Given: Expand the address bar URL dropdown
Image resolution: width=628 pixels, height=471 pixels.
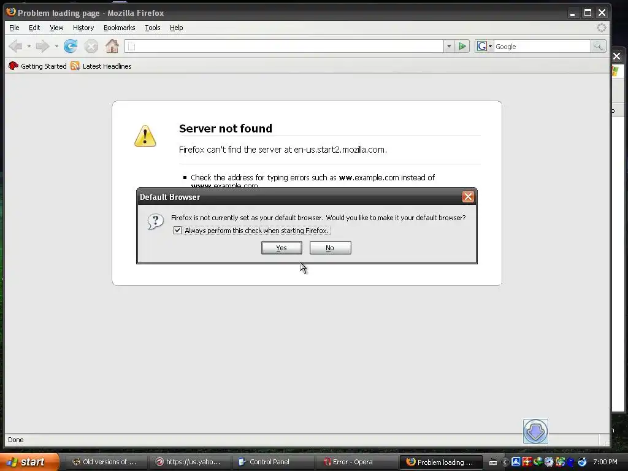Looking at the screenshot, I should 449,47.
